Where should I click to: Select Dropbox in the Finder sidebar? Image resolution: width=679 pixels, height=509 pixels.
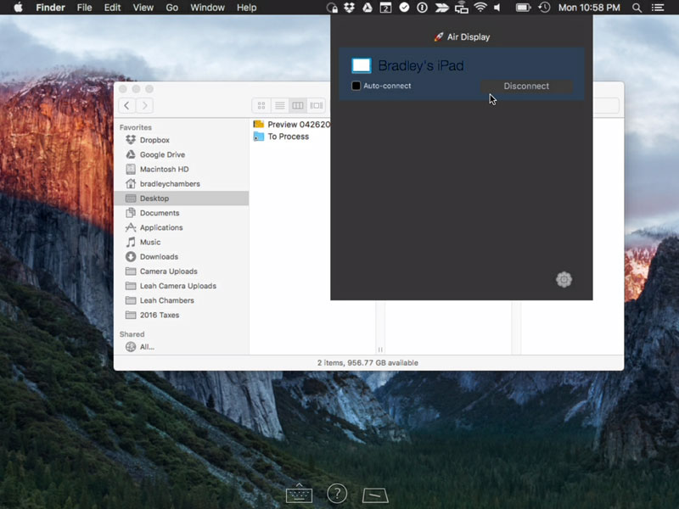point(182,140)
